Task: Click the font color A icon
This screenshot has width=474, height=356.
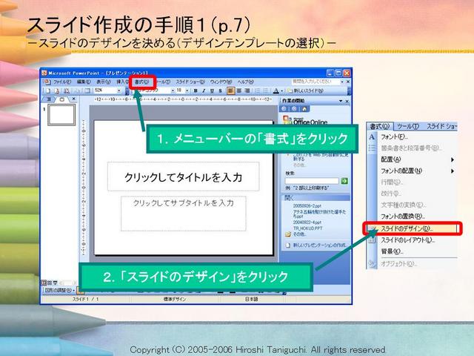Action: 276,90
